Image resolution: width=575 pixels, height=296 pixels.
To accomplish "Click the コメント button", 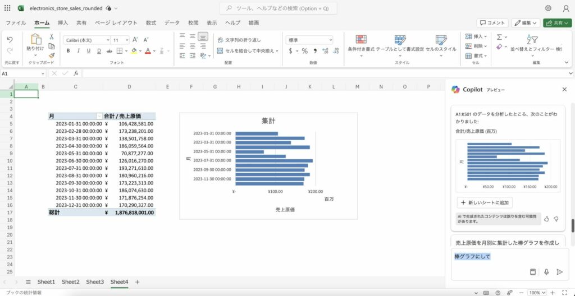I will click(492, 23).
